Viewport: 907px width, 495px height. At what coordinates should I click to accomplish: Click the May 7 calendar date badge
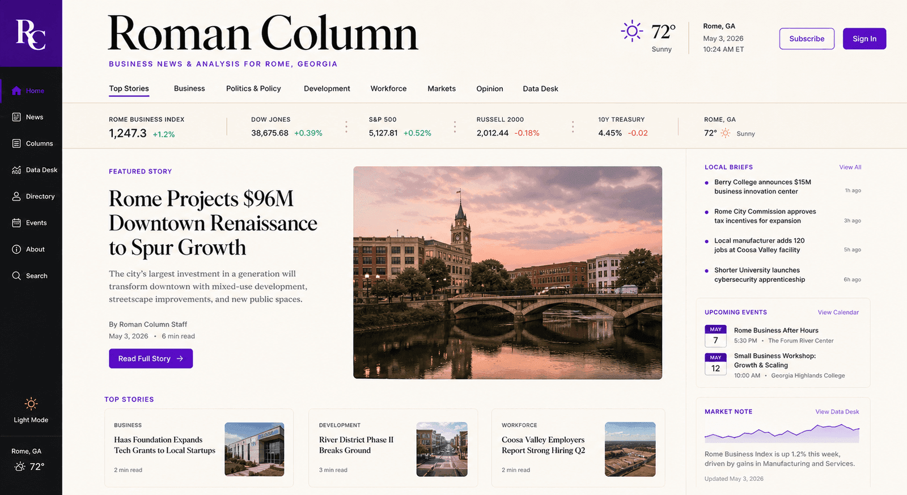[715, 336]
